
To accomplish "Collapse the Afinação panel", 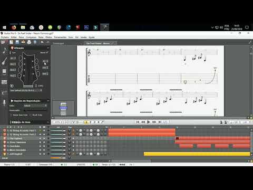I will [x=48, y=48].
